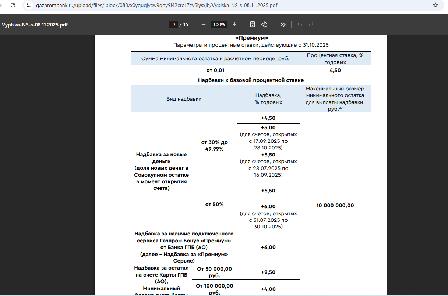Click the undo arrow in PDF toolbar
This screenshot has height=296, width=448.
[300, 25]
